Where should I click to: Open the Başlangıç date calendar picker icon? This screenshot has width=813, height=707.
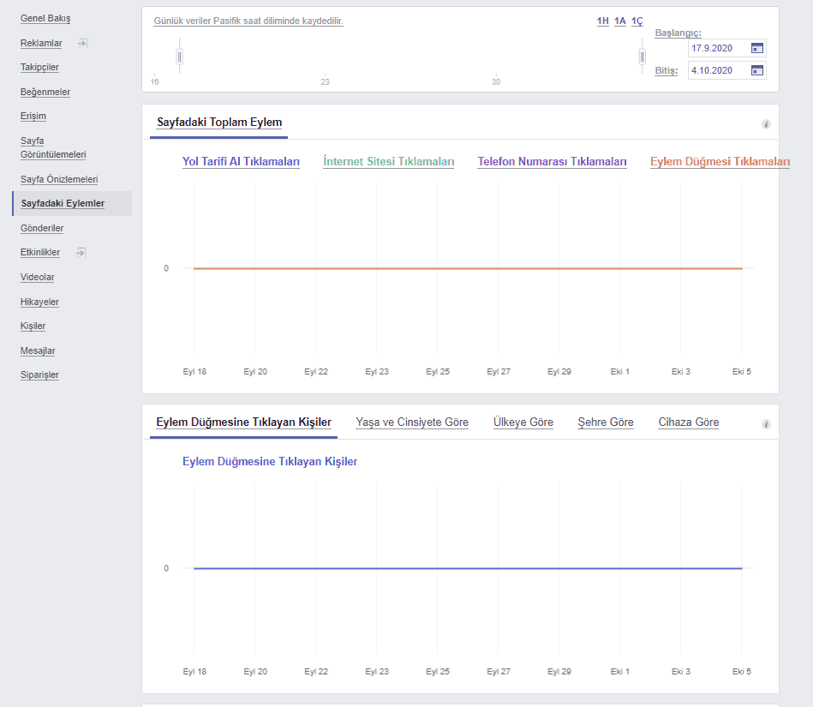coord(756,48)
